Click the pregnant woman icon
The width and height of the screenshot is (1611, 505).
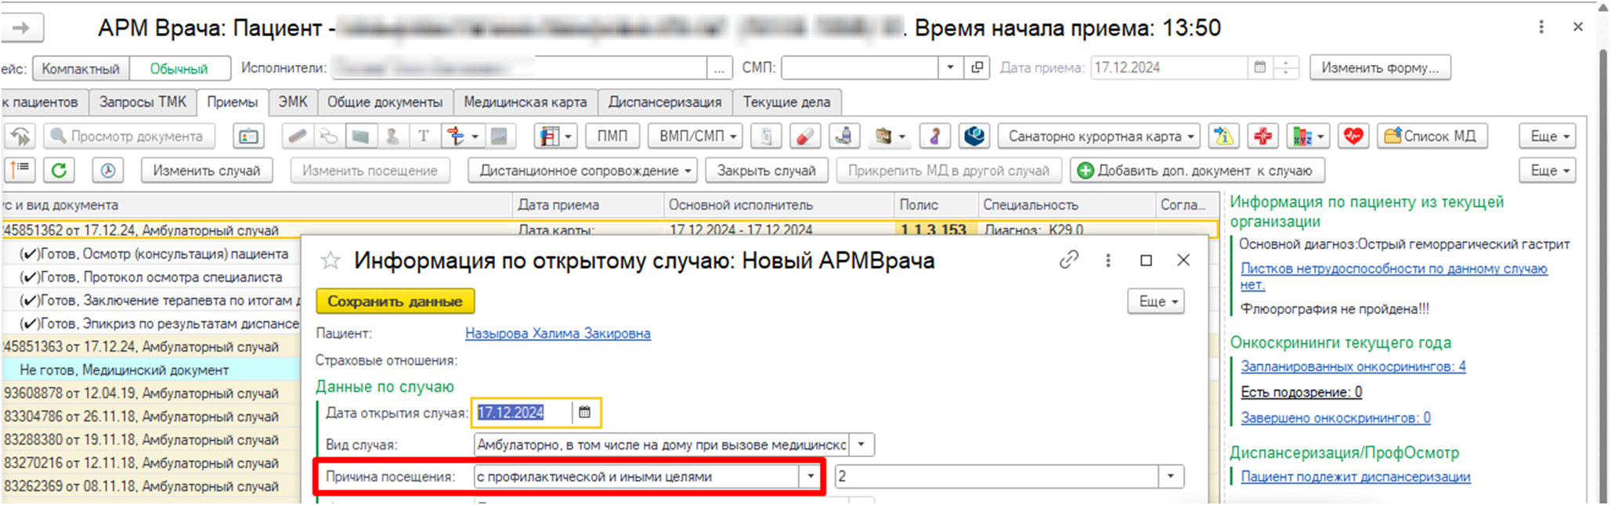click(934, 136)
